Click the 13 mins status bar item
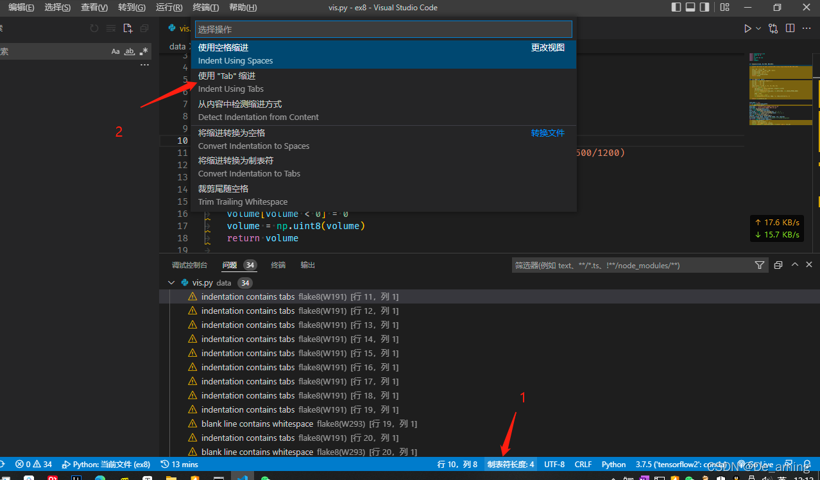This screenshot has width=820, height=480. [x=179, y=464]
